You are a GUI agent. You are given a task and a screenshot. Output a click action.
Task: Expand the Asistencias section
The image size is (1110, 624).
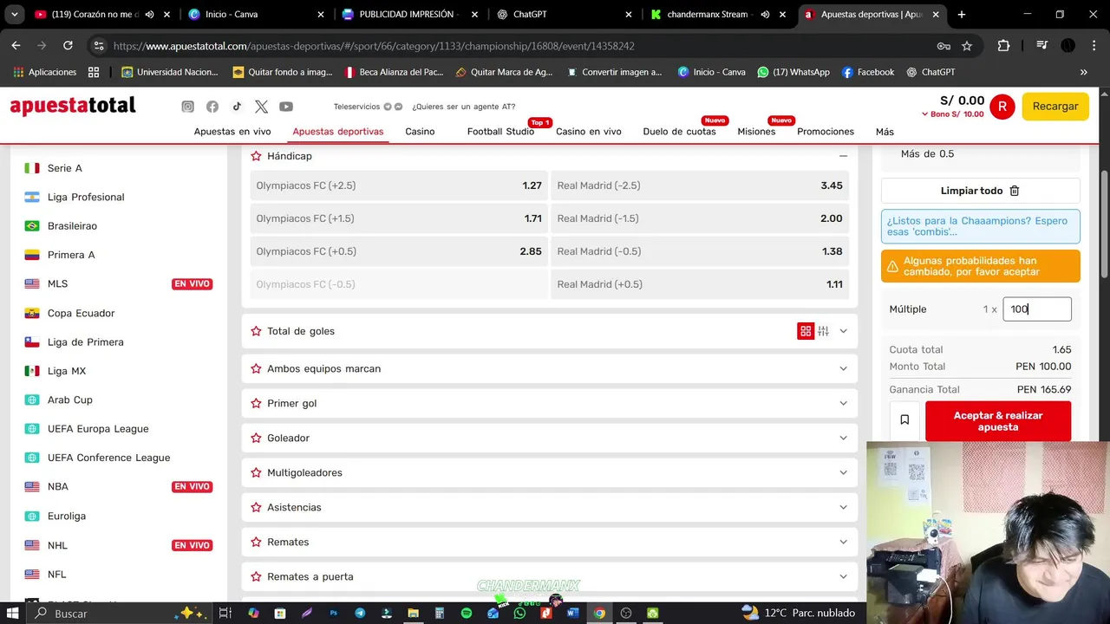[x=843, y=507]
